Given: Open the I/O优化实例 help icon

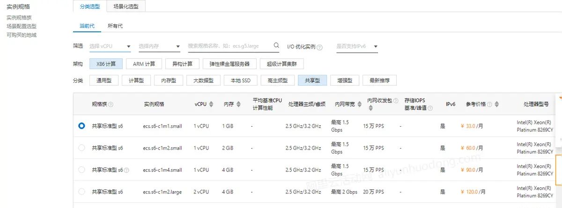Looking at the screenshot, I should point(319,47).
